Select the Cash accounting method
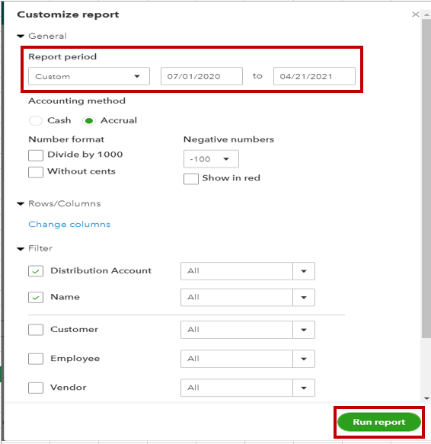This screenshot has height=444, width=431. pyautogui.click(x=36, y=120)
